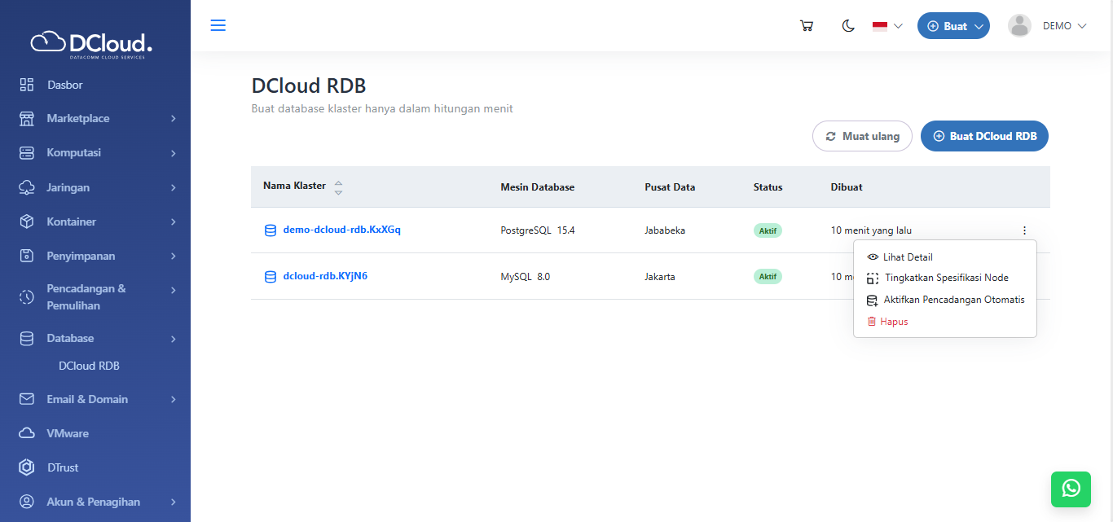Click the Muat ulang button

tap(862, 136)
